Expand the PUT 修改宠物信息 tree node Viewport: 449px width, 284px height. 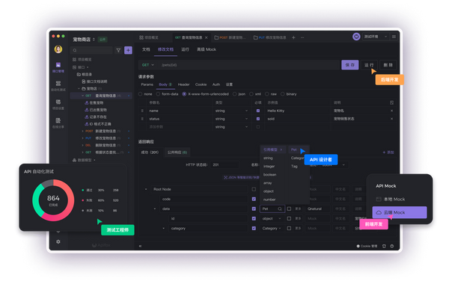click(83, 138)
